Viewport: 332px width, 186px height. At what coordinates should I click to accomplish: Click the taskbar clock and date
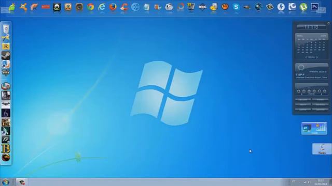point(321,182)
